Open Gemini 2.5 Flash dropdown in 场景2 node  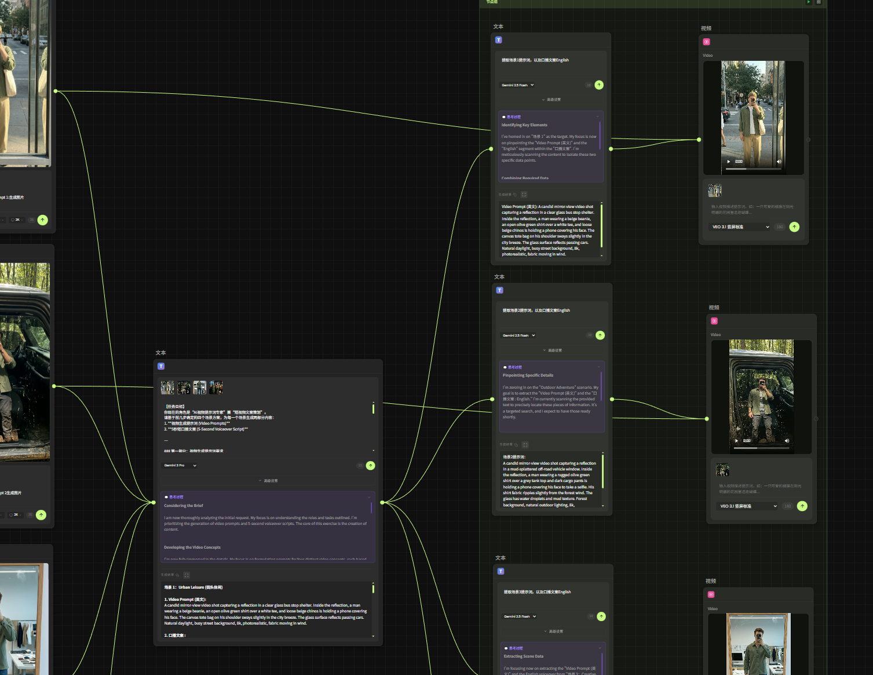click(x=518, y=335)
